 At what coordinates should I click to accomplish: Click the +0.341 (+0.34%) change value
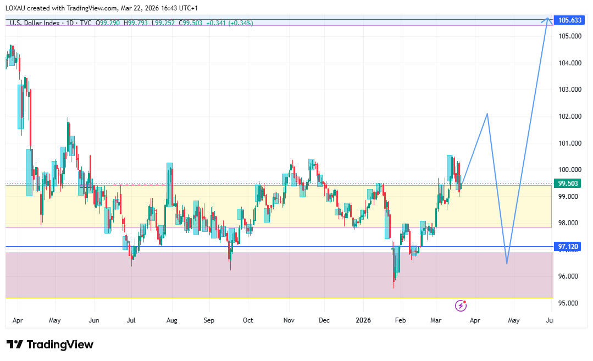coord(229,23)
